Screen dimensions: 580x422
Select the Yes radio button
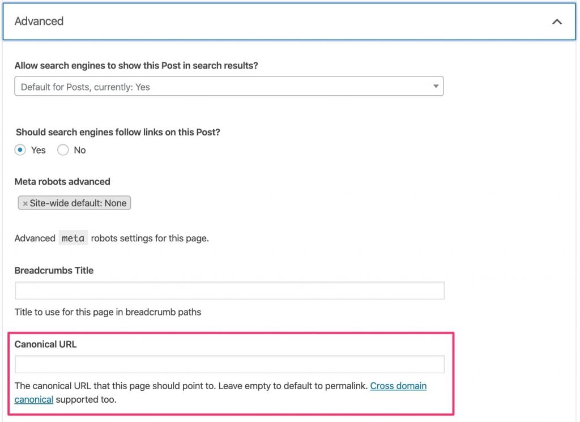21,150
